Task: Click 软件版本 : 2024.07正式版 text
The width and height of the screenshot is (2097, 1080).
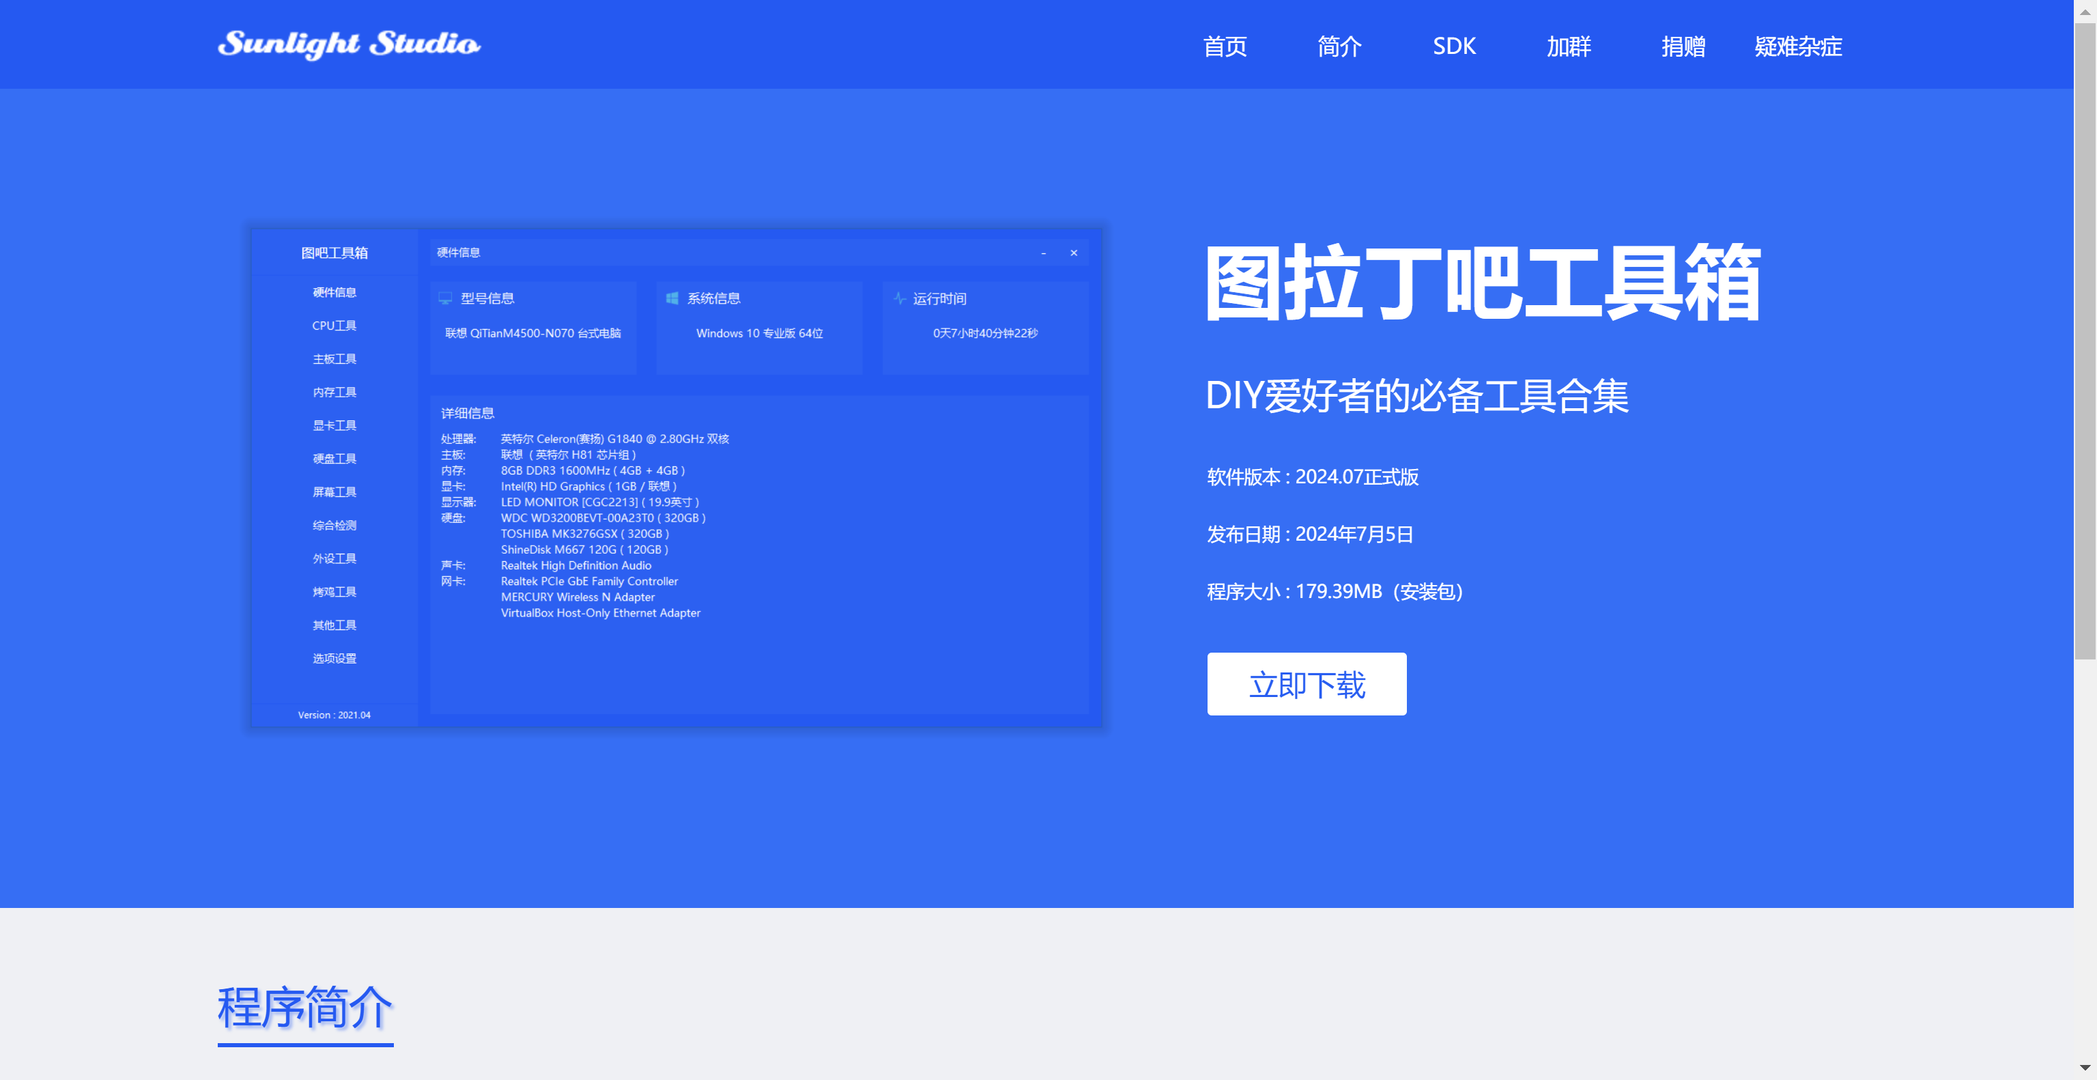Action: pos(1312,477)
